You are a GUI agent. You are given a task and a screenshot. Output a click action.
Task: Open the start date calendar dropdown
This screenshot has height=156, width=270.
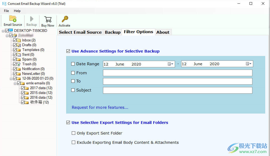point(170,64)
